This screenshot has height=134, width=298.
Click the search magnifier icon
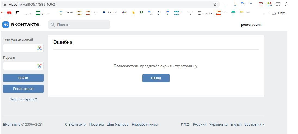(x=53, y=25)
